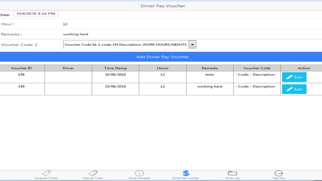The image size is (322, 181).
Task: Sort by the Time Stamp column header
Action: point(115,68)
